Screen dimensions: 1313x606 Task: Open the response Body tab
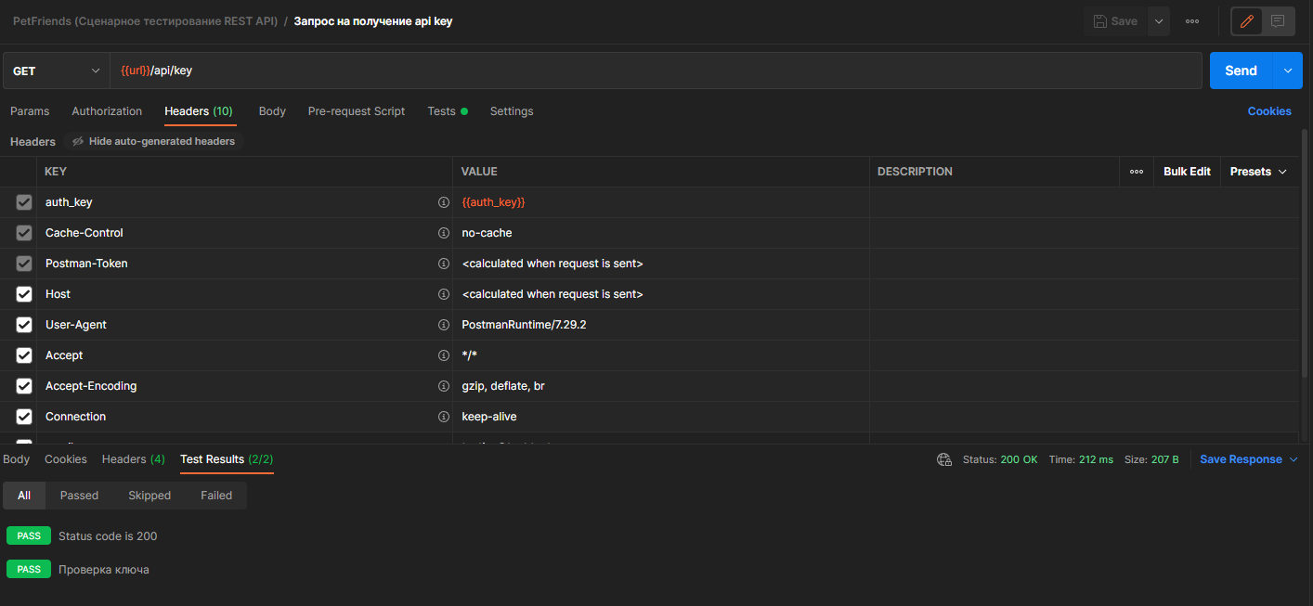(17, 459)
